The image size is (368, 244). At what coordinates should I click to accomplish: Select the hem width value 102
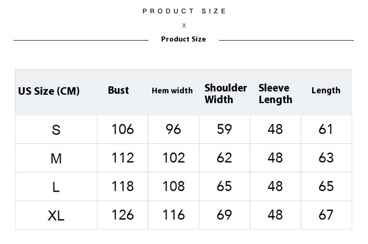point(173,158)
